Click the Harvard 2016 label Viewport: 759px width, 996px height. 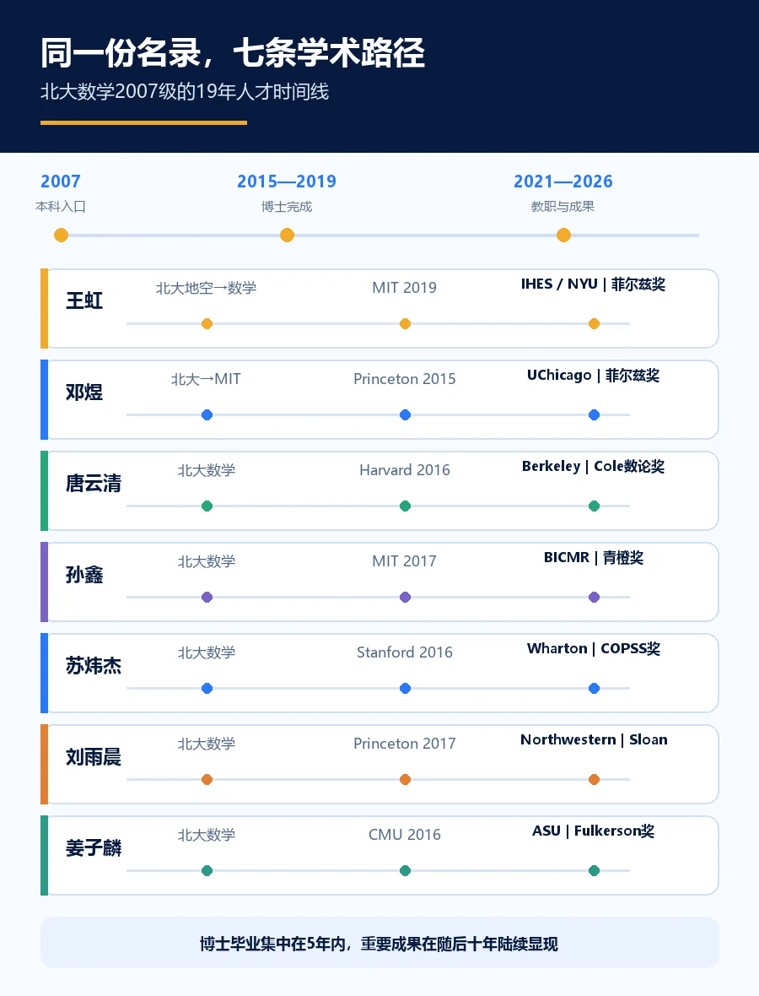click(x=404, y=470)
